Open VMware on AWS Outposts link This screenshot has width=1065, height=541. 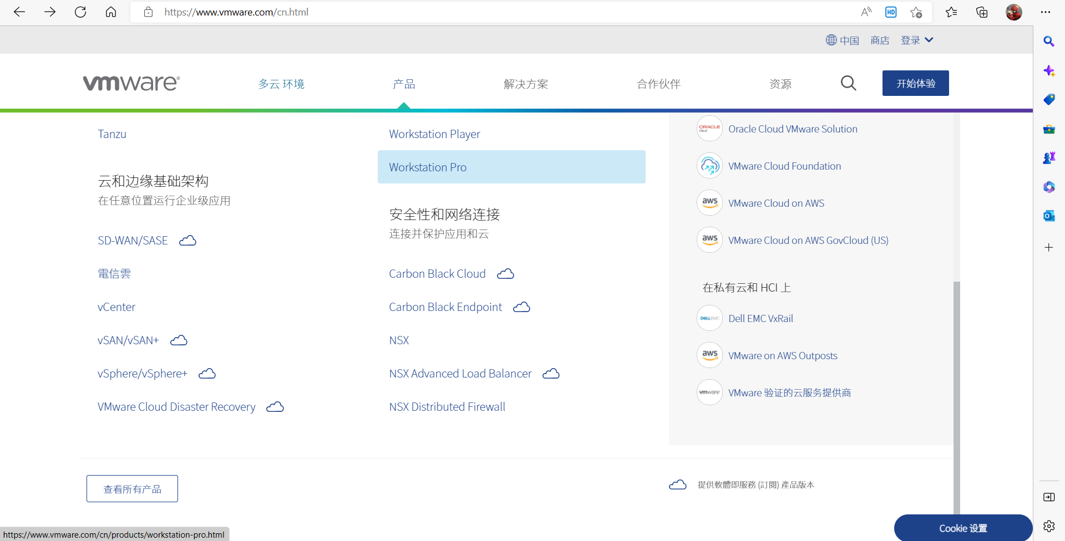pyautogui.click(x=783, y=355)
